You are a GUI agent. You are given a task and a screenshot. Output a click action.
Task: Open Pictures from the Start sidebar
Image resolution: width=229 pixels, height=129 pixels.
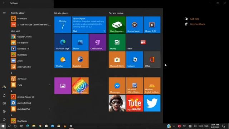pos(4,103)
